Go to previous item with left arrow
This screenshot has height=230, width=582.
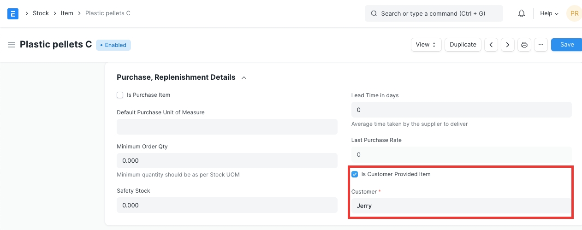click(491, 45)
